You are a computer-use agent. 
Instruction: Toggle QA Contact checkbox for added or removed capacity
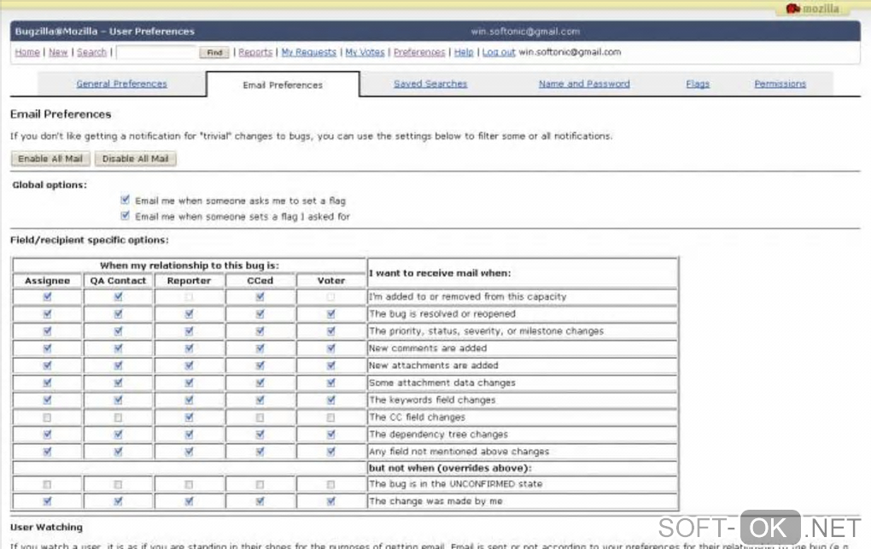pos(119,297)
